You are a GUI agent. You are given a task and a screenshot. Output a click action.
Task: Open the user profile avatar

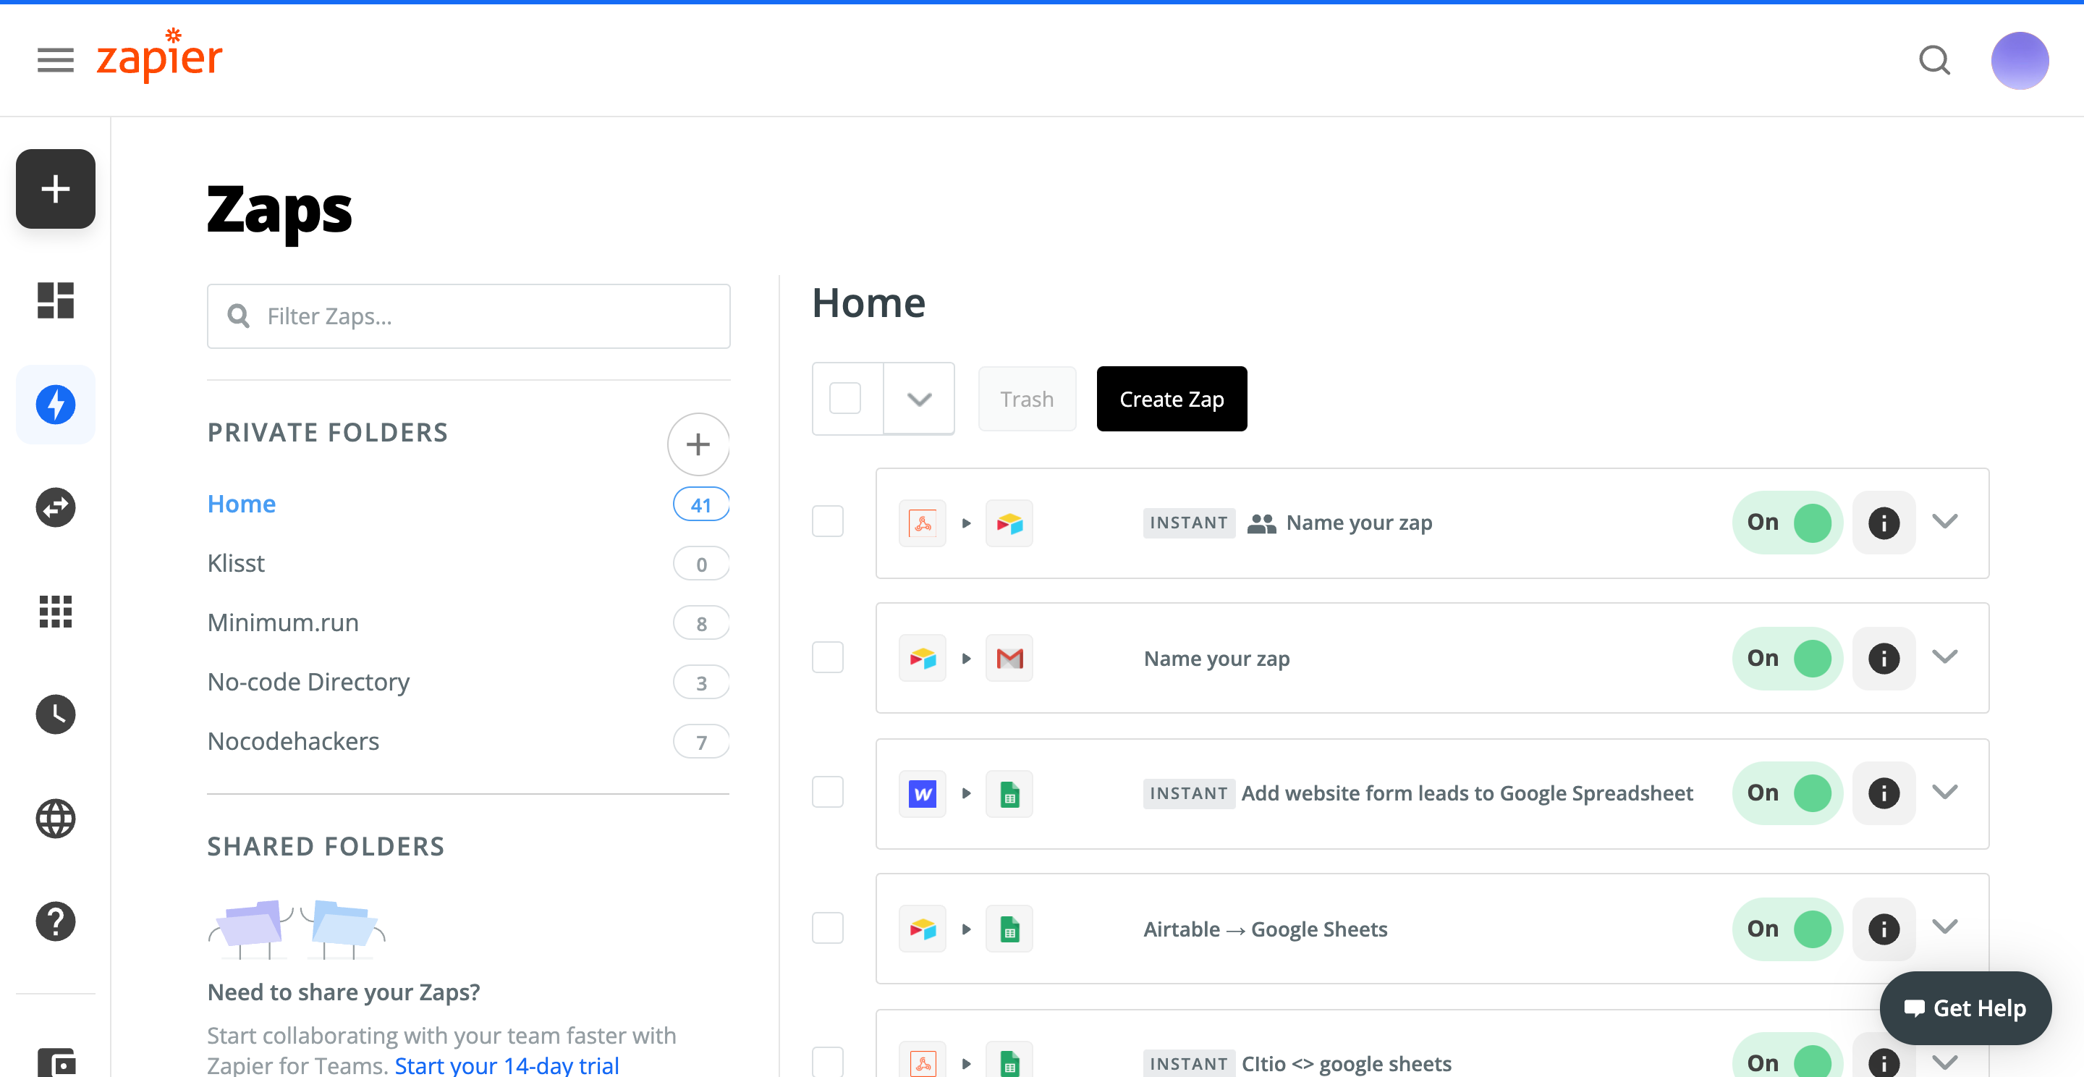(2020, 61)
